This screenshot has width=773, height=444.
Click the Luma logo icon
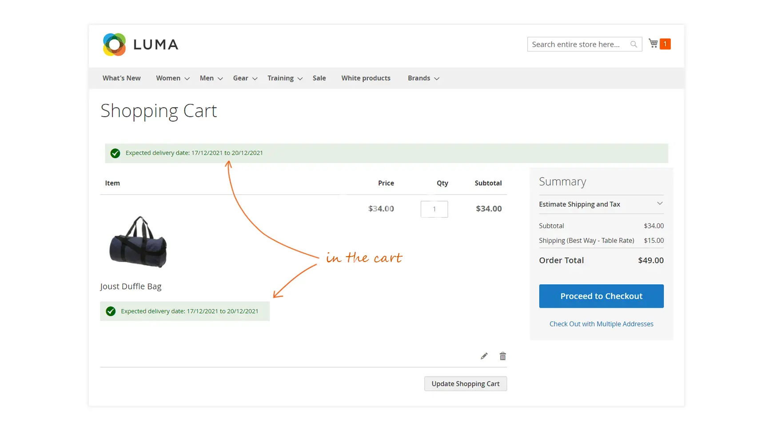point(115,44)
